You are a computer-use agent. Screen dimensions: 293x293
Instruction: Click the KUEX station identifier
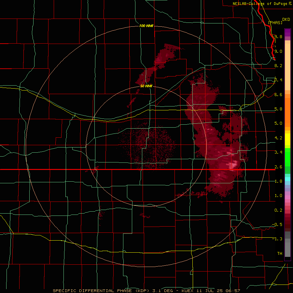coord(188,291)
